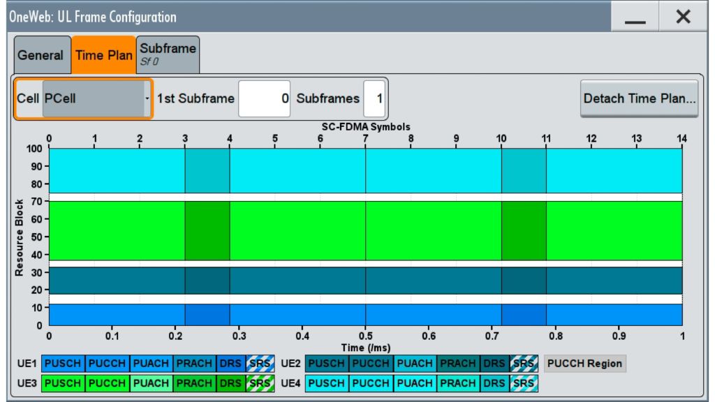
Task: Click the 1st Subframe input field
Action: pos(265,98)
